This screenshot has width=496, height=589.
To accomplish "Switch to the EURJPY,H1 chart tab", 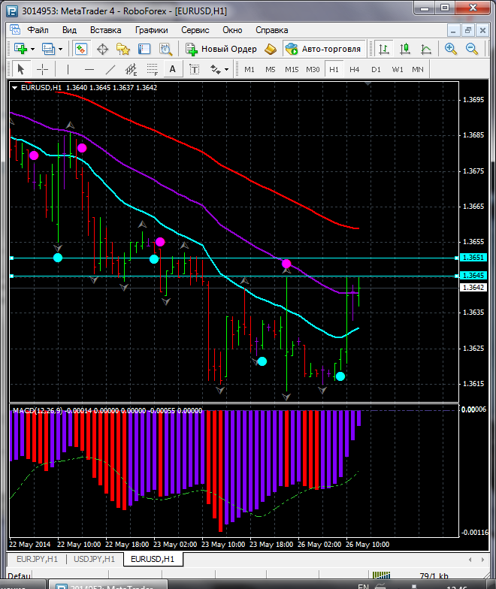I will point(38,559).
